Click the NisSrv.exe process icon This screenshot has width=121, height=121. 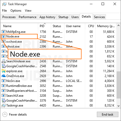pyautogui.click(x=4, y=81)
